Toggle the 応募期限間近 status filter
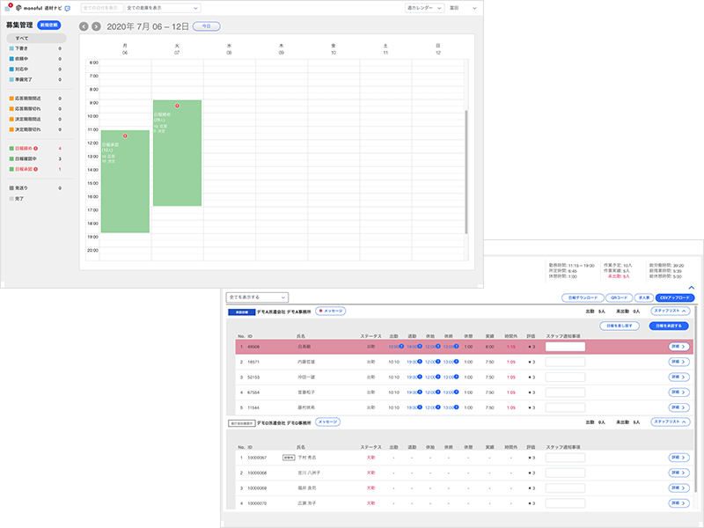This screenshot has height=528, width=704. [x=26, y=99]
